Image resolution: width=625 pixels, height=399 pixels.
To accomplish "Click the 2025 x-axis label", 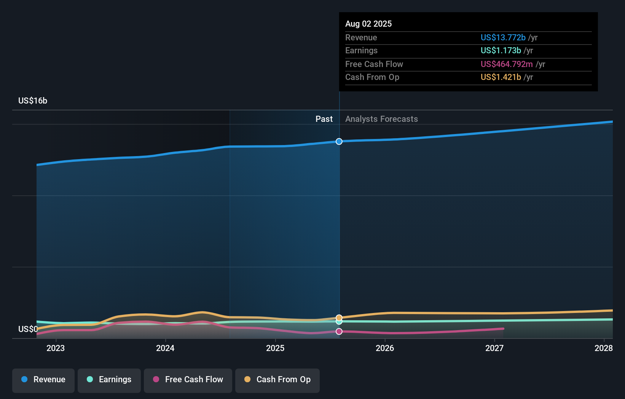I will click(275, 348).
